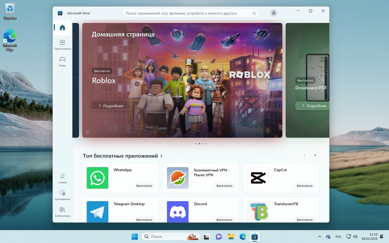Click the Discord title text

click(x=200, y=204)
